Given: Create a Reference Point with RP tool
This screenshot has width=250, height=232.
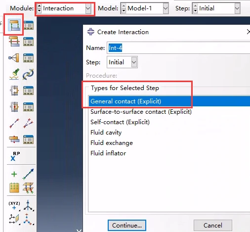Looking at the screenshot, I should [15, 156].
